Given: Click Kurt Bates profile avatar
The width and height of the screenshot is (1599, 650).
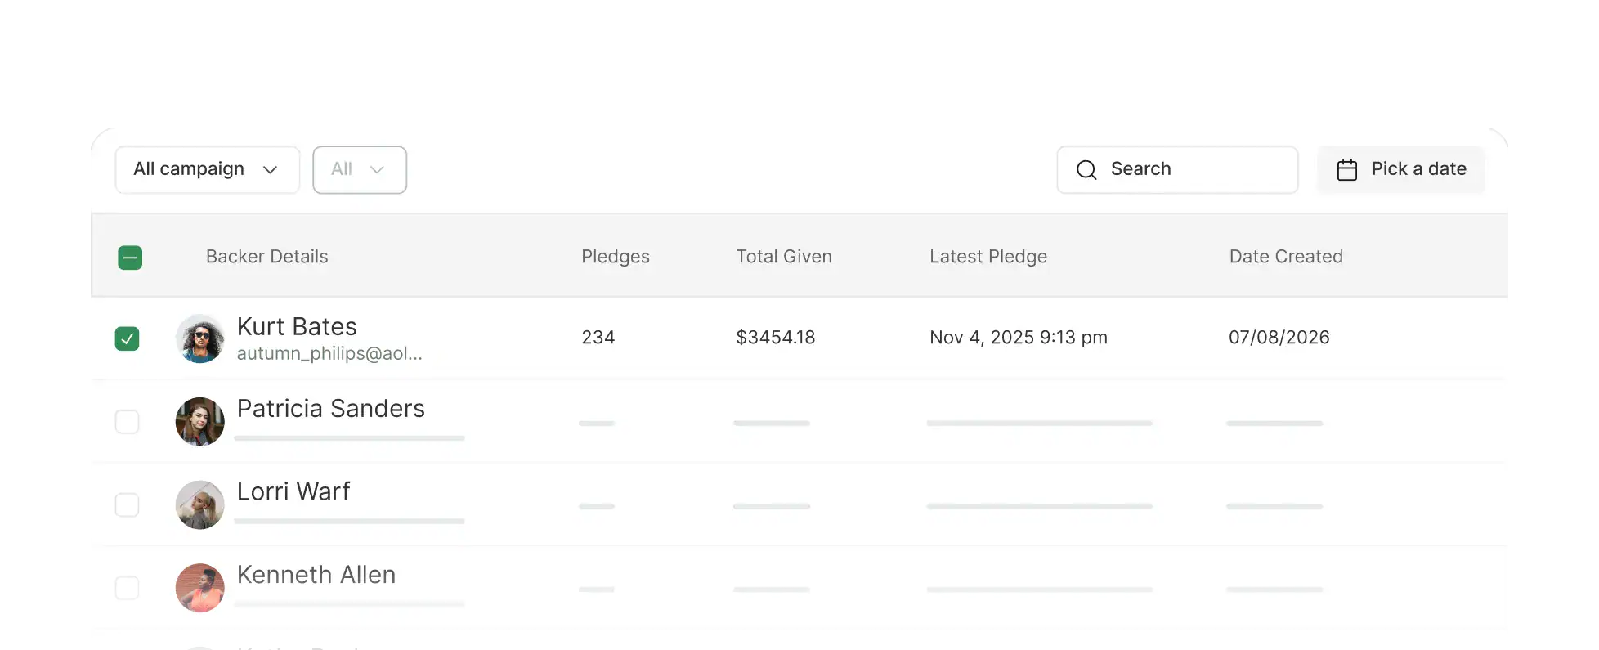Looking at the screenshot, I should (x=200, y=338).
